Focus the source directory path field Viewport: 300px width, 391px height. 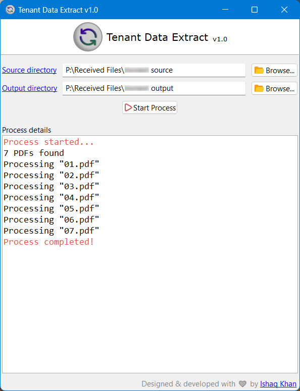(154, 70)
